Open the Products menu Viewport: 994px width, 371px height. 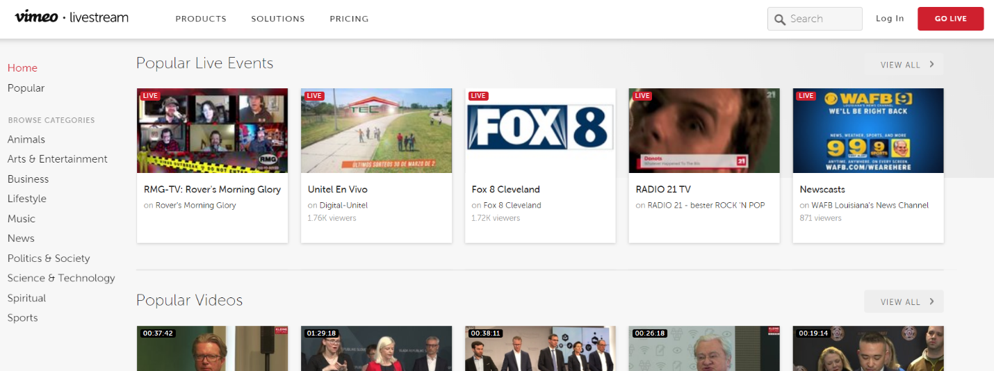201,19
